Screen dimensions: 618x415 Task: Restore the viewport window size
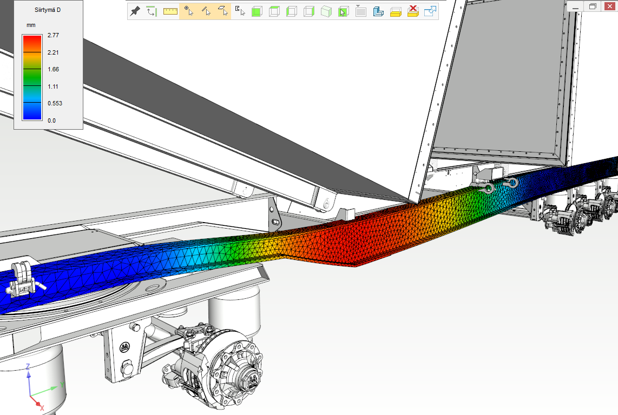(593, 6)
